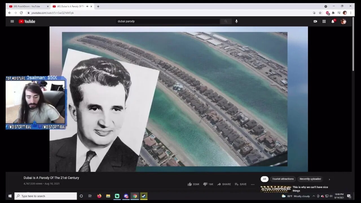361x203 pixels.
Task: Open the Windows Start menu
Action: 10,196
